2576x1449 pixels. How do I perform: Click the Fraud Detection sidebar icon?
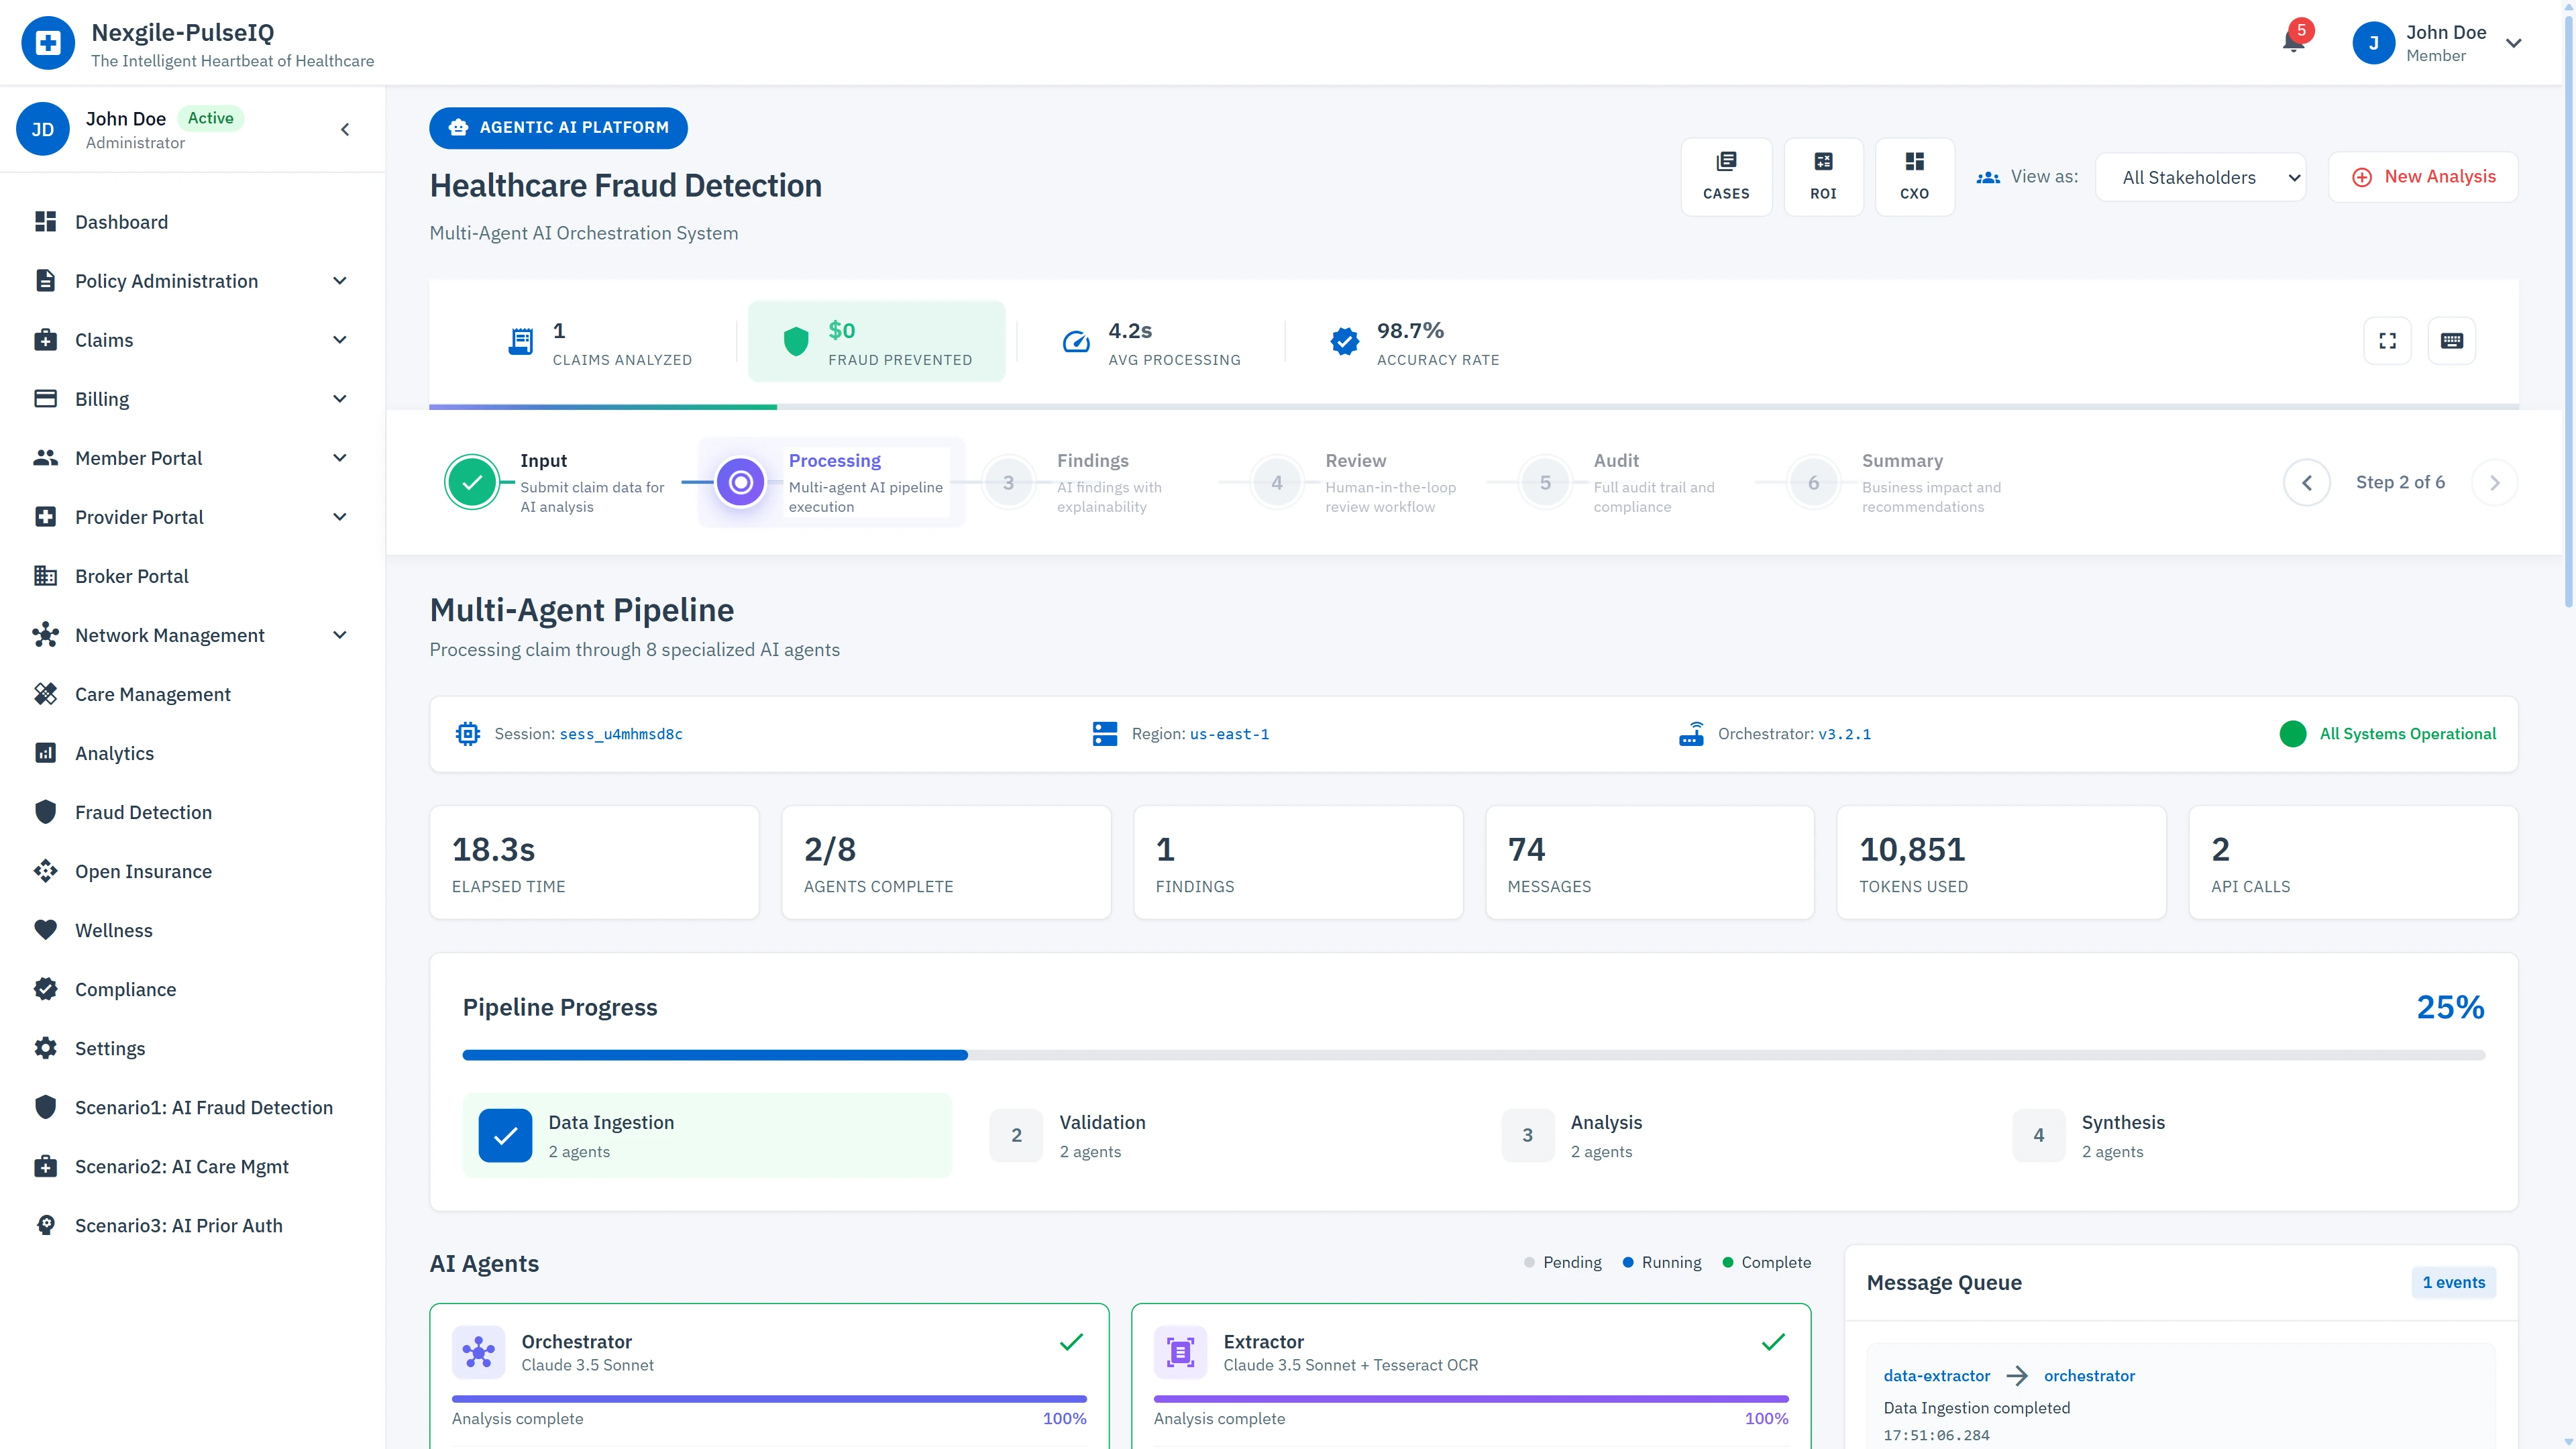tap(46, 812)
